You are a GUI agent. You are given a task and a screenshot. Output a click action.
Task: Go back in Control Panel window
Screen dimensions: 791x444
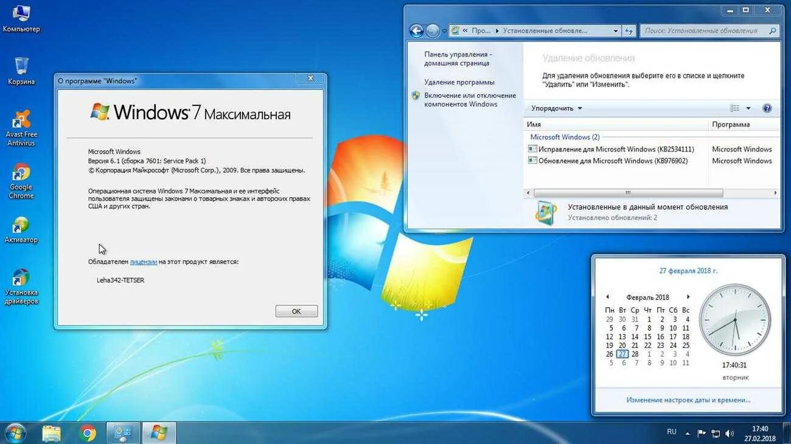[416, 30]
